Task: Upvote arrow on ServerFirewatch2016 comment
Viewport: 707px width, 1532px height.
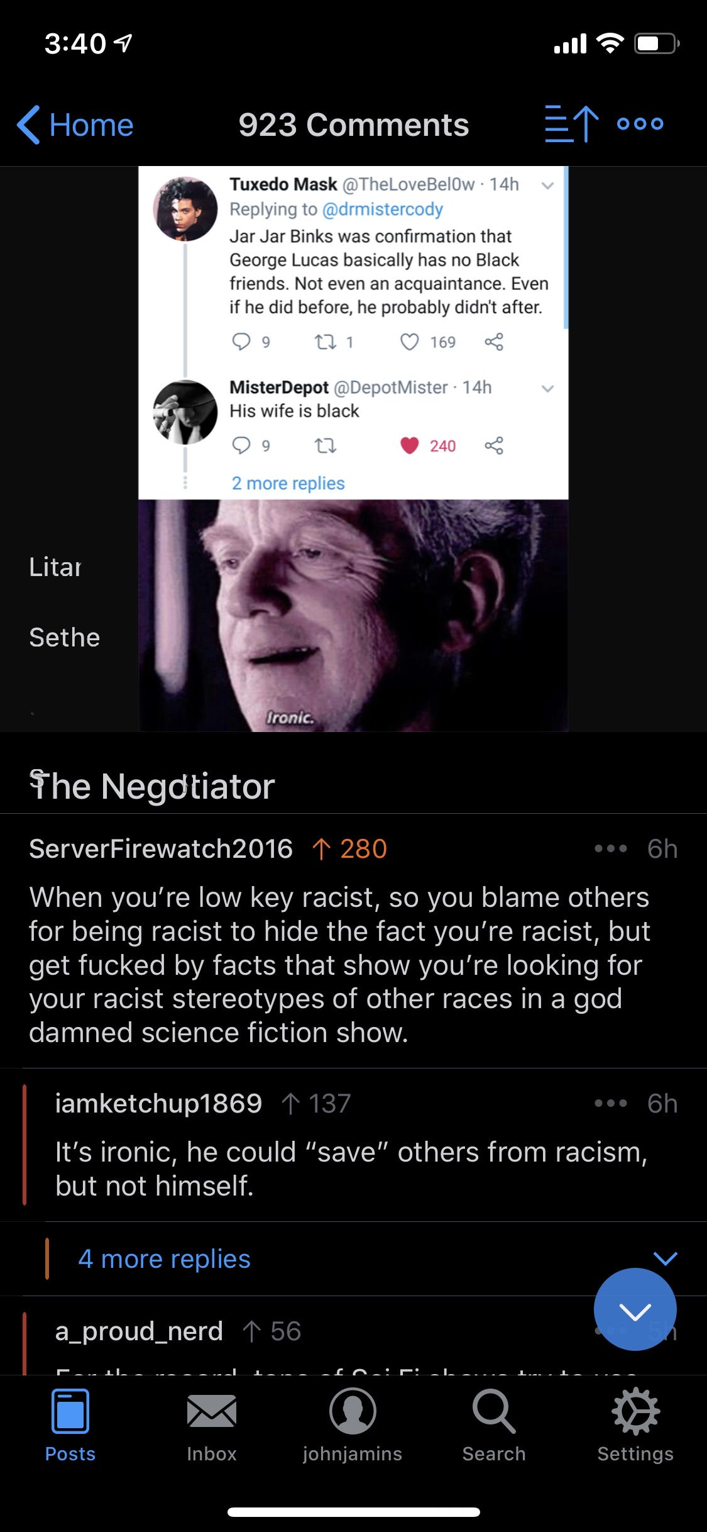Action: 321,848
